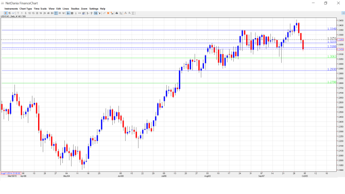Select the Monthly M timeframe button

tap(63, 13)
